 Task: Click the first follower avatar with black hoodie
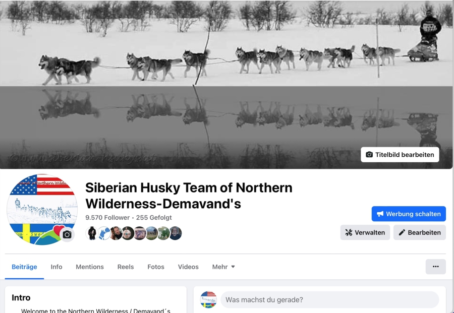tap(92, 233)
